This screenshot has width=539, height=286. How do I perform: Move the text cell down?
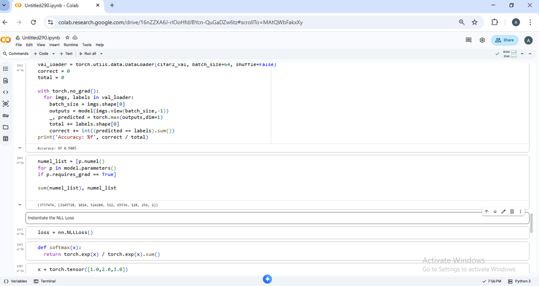pos(495,211)
